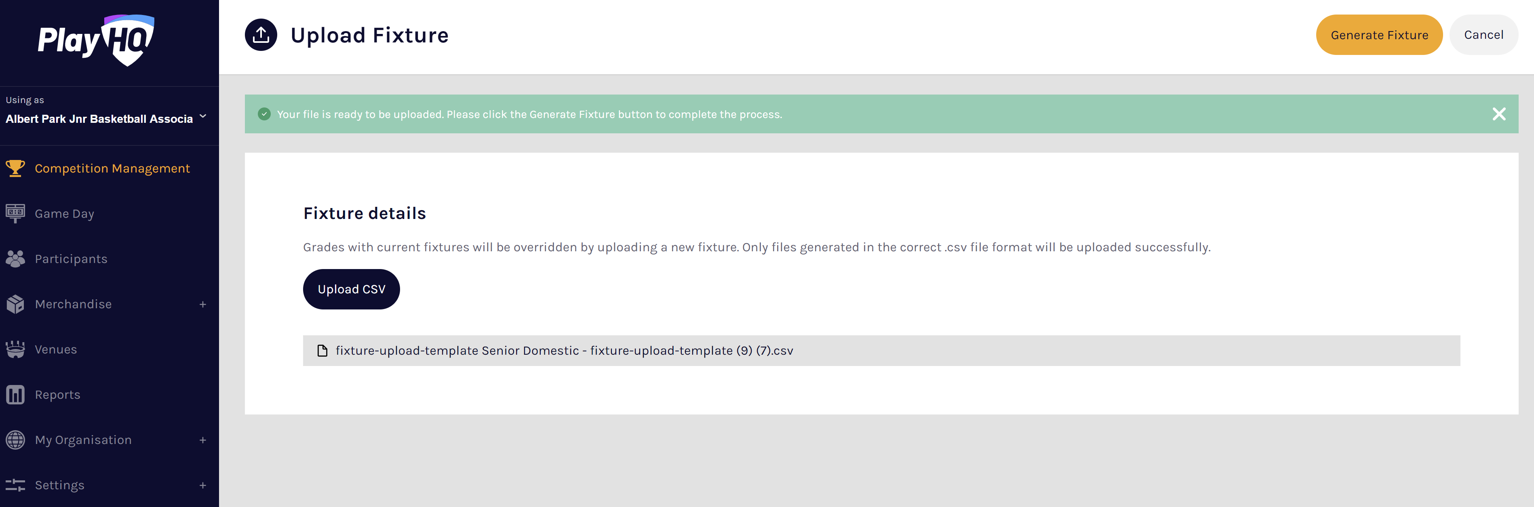Open Game Day menu item
This screenshot has width=1534, height=507.
point(64,214)
